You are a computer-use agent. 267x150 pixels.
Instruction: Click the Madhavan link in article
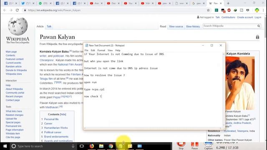click(x=52, y=107)
